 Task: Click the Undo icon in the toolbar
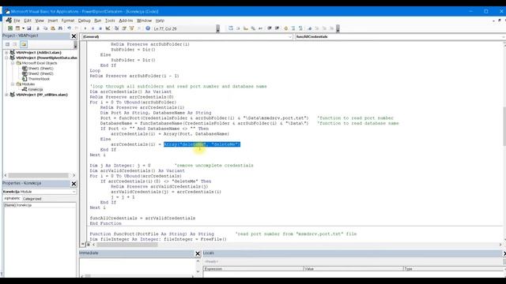[69, 28]
